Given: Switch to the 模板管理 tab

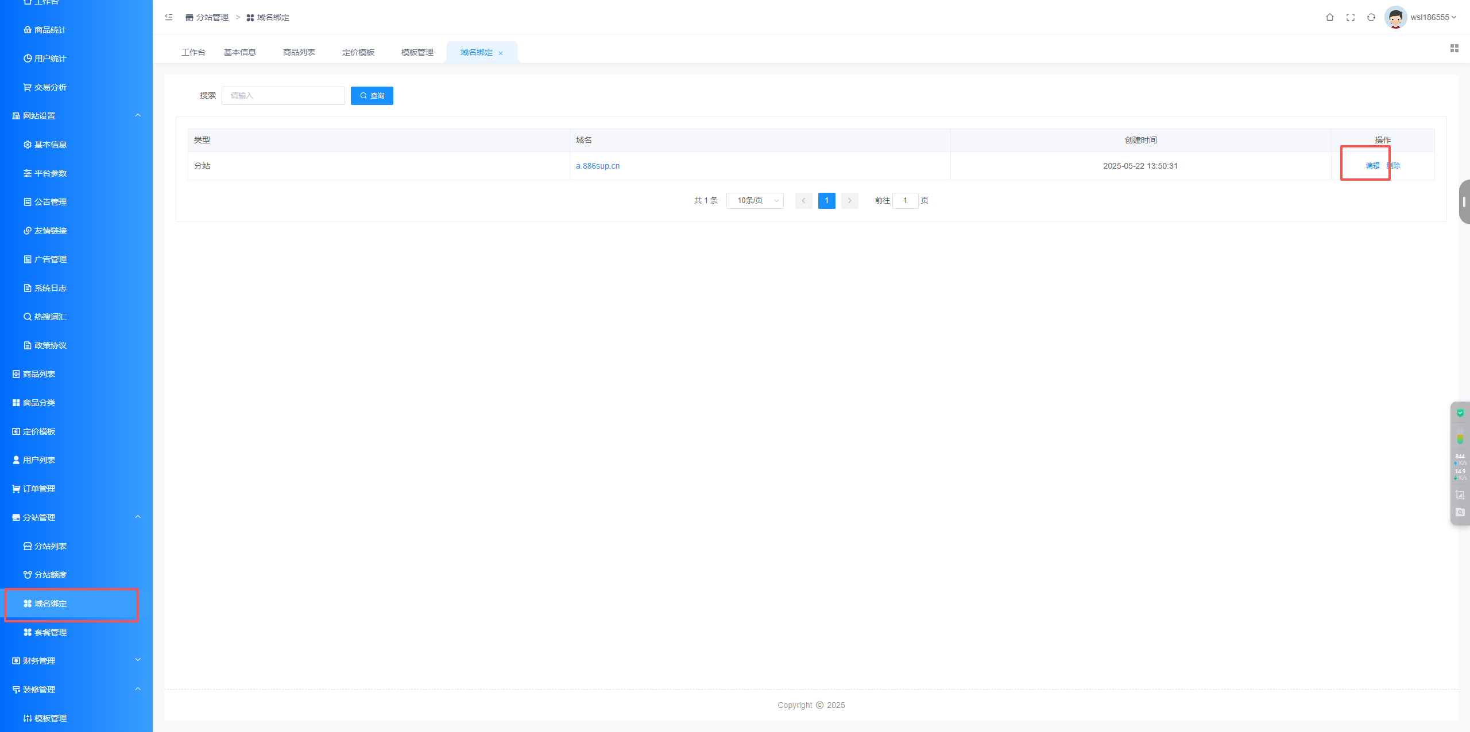Looking at the screenshot, I should (x=417, y=52).
